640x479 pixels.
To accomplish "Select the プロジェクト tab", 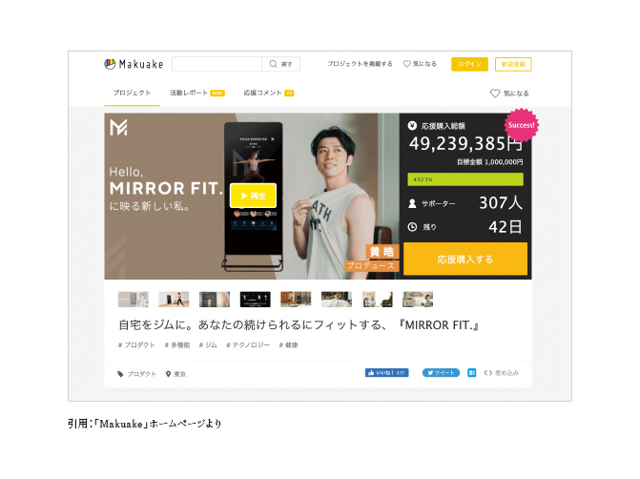I will [132, 93].
